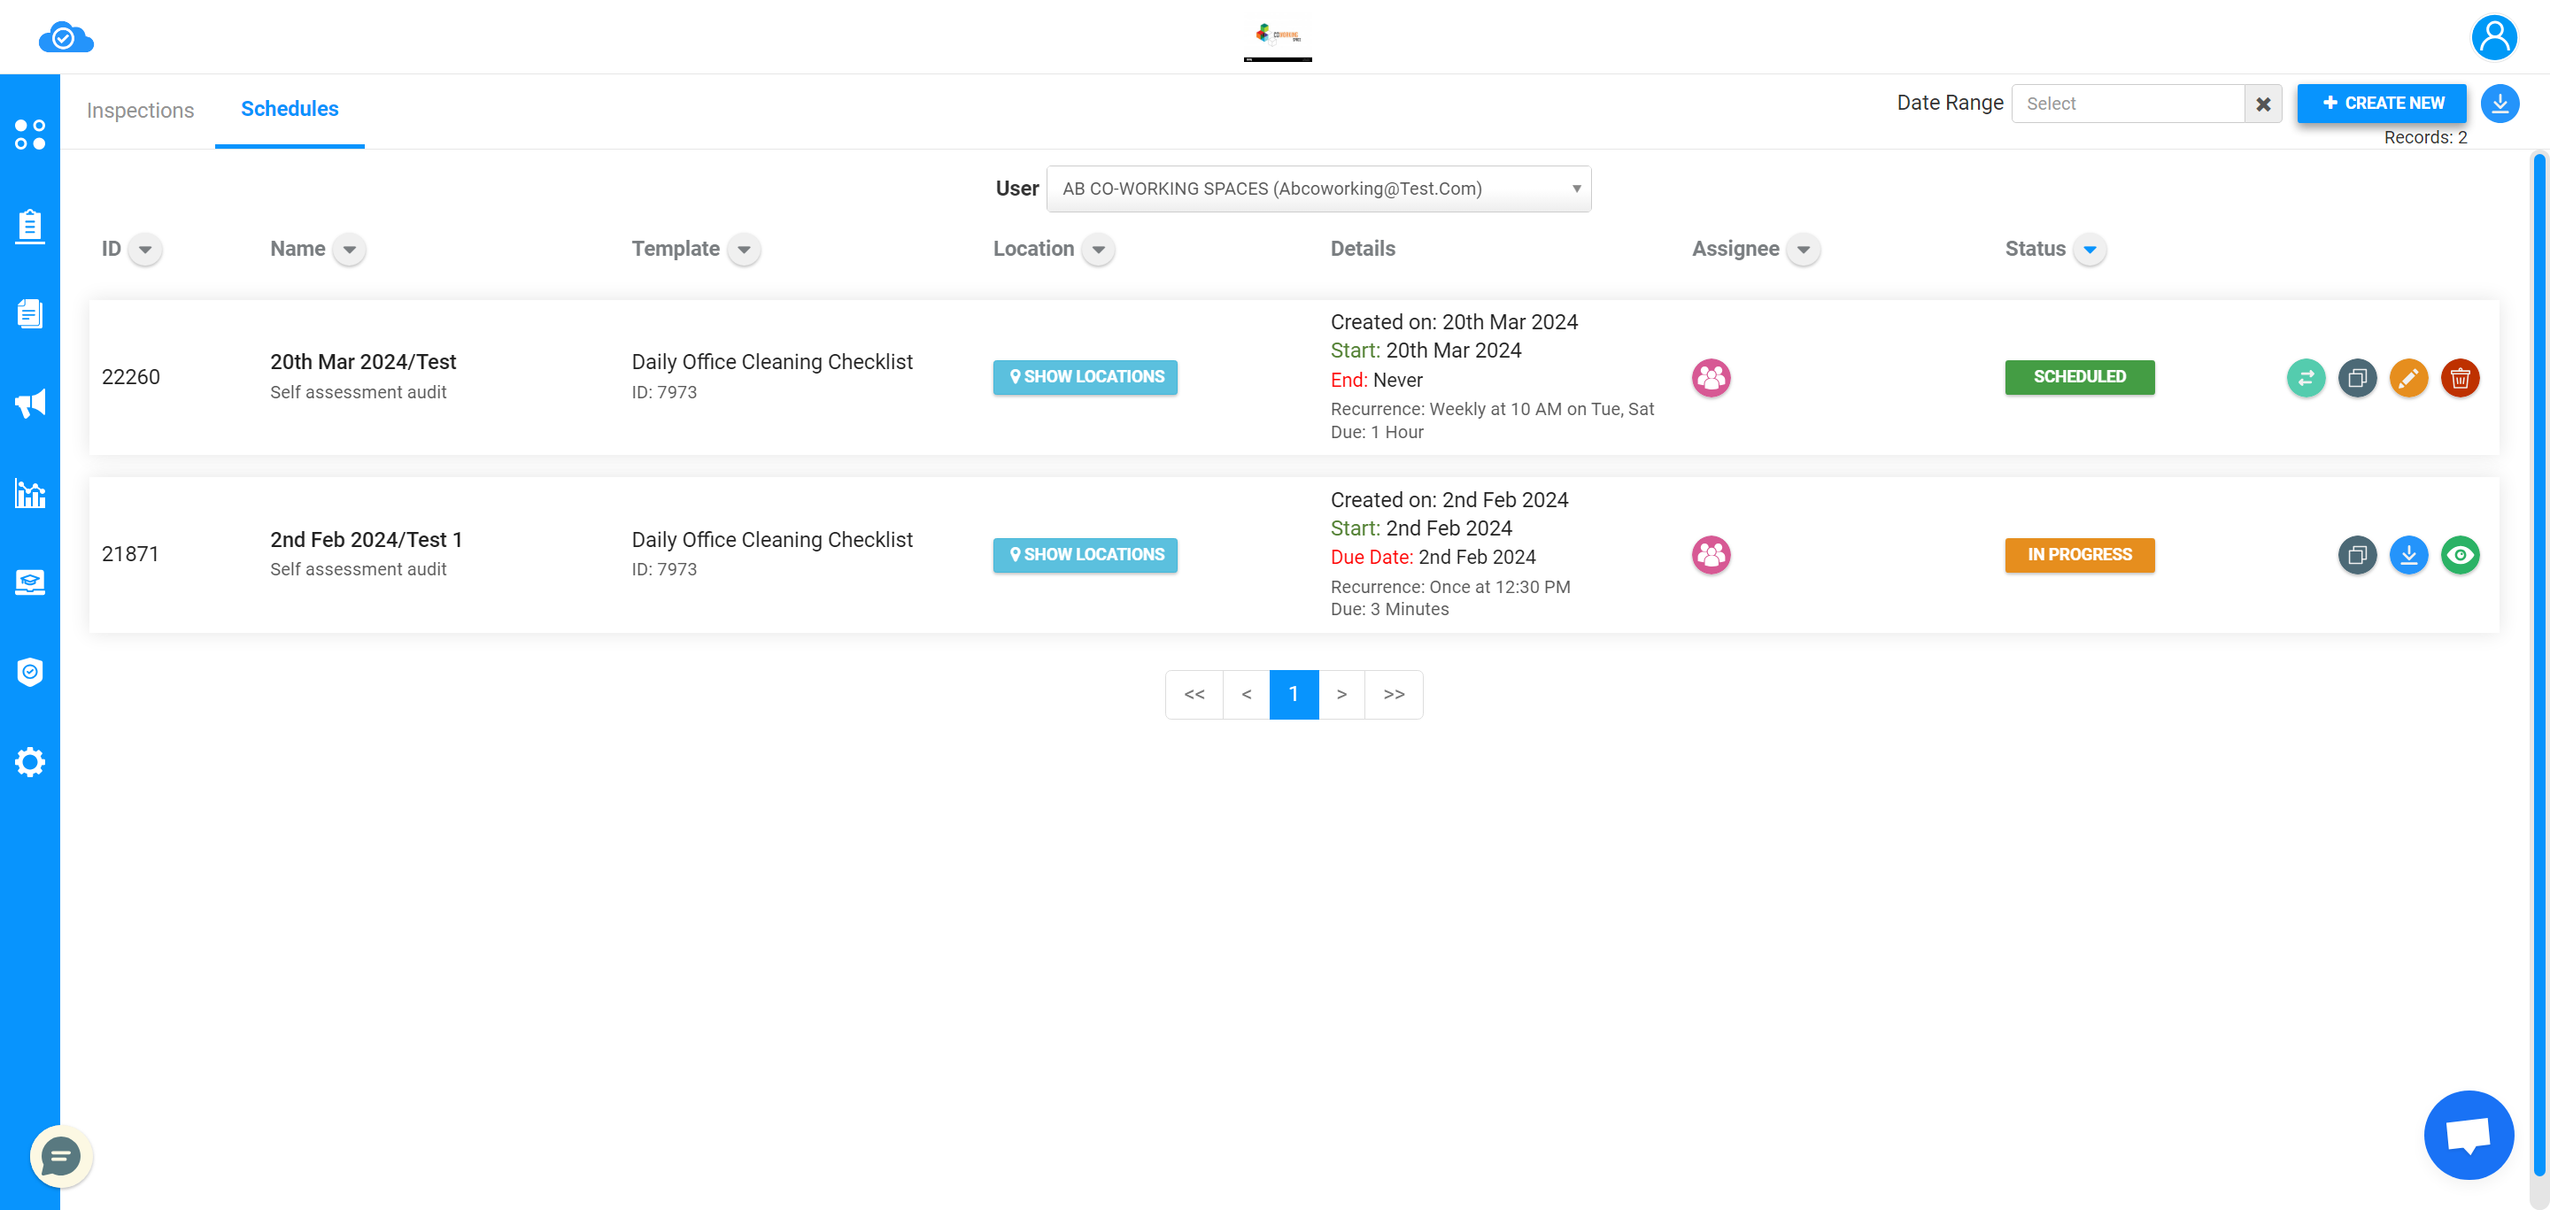Image resolution: width=2550 pixels, height=1210 pixels.
Task: Click the blue download icon for schedule 21871
Action: click(x=2408, y=555)
